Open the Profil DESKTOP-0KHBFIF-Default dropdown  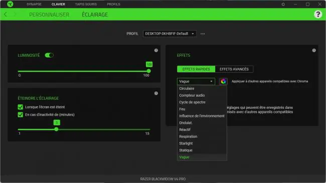pyautogui.click(x=170, y=34)
